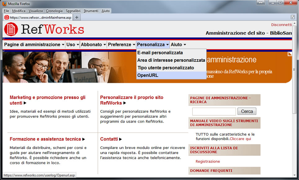
Task: Click ISCRIVITI ALLA LISTA DI DISCUSSIONE header
Action: pos(224,150)
